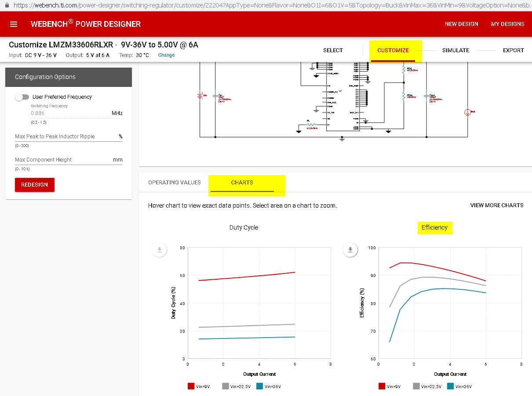The height and width of the screenshot is (396, 532).
Task: Open the hamburger navigation menu
Action: [14, 24]
